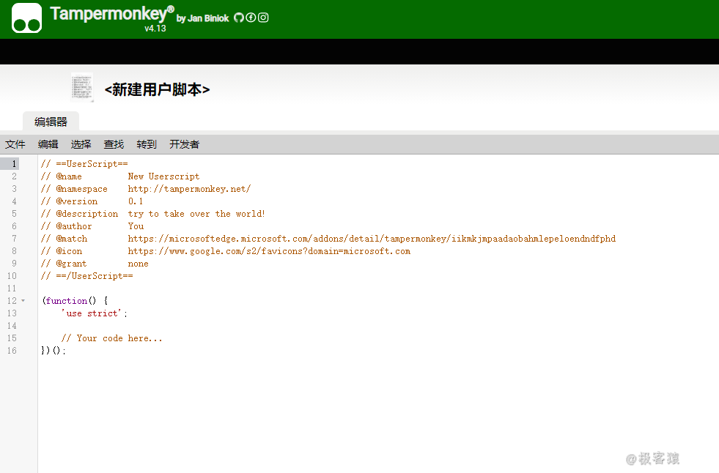Click the '@author' keyword
The width and height of the screenshot is (719, 473).
click(x=74, y=226)
